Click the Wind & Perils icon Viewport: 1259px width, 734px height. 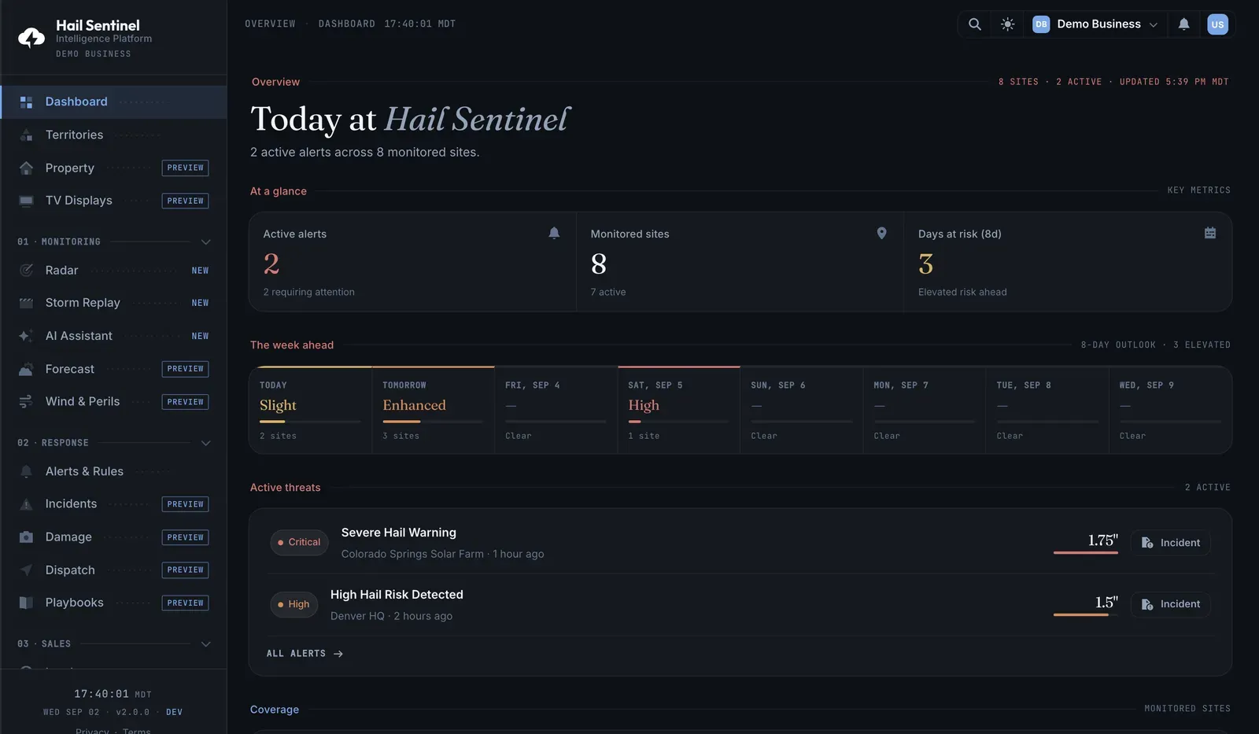tap(26, 401)
